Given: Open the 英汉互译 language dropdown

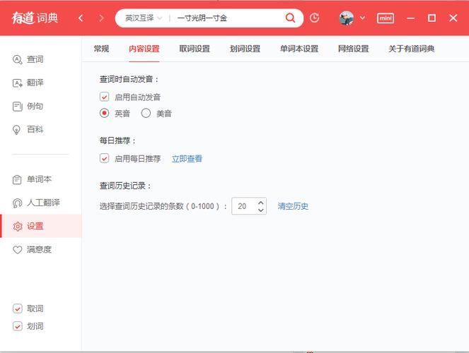Looking at the screenshot, I should [144, 18].
